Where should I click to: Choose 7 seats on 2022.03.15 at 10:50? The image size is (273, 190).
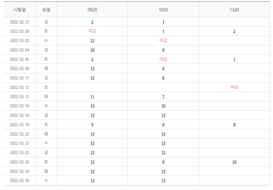click(163, 97)
